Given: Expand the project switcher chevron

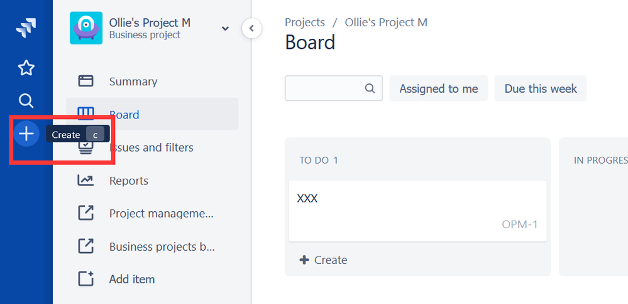Looking at the screenshot, I should [226, 28].
